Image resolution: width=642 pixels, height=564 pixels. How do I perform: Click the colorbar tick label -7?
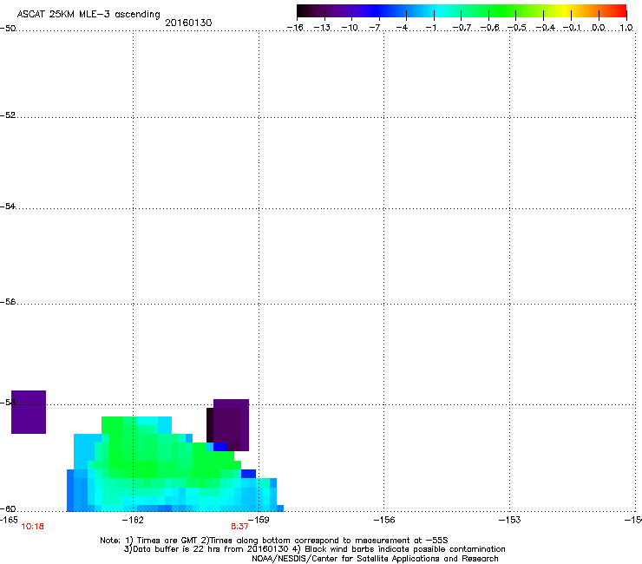pyautogui.click(x=375, y=28)
